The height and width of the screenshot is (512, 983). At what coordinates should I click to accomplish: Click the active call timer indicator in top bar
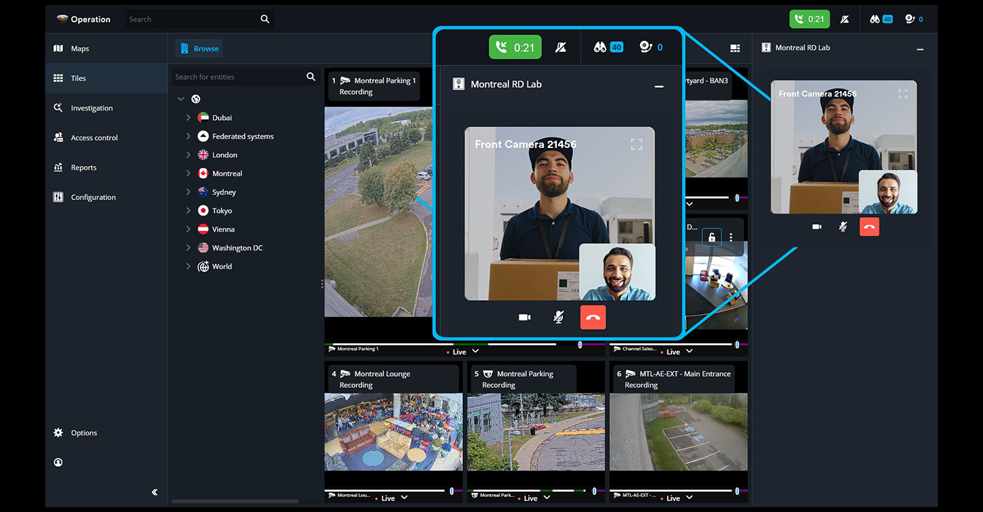click(809, 19)
